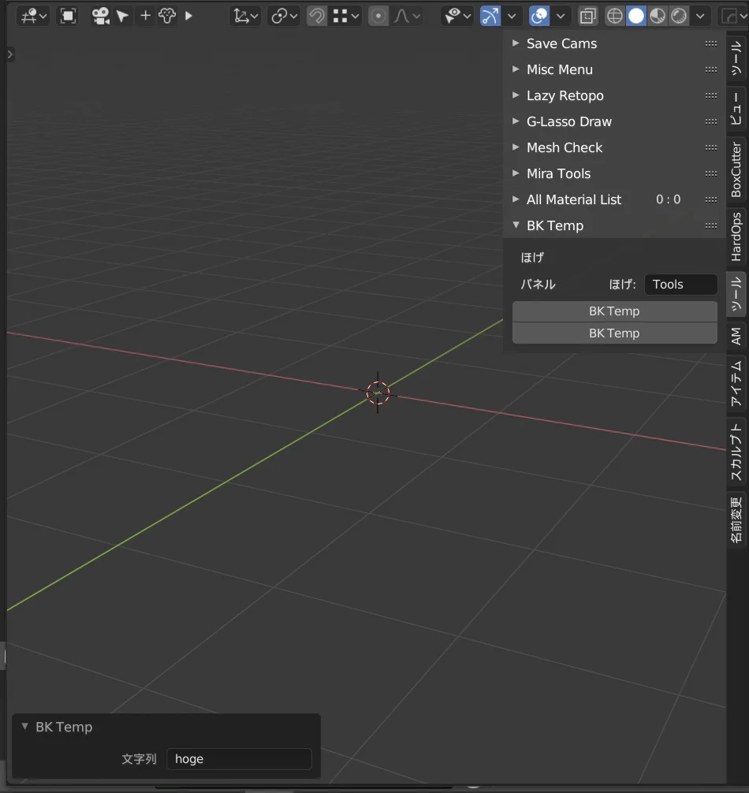
Task: Click the plus icon next to the select arrow
Action: coord(143,16)
